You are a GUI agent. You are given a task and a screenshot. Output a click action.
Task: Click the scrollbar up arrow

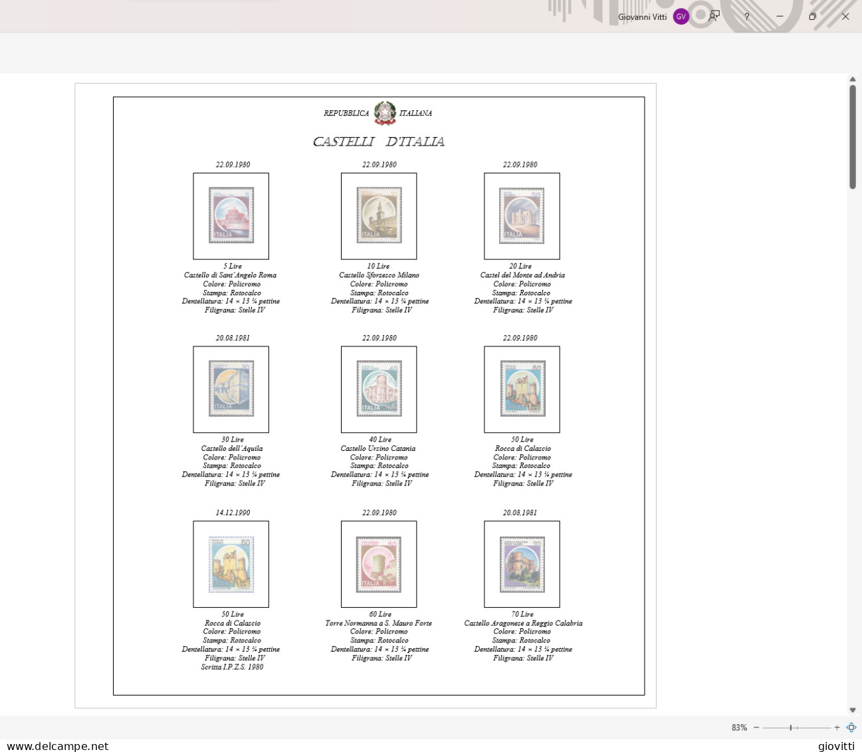coord(853,78)
